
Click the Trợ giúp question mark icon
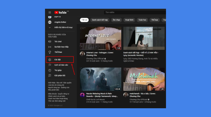[50, 70]
